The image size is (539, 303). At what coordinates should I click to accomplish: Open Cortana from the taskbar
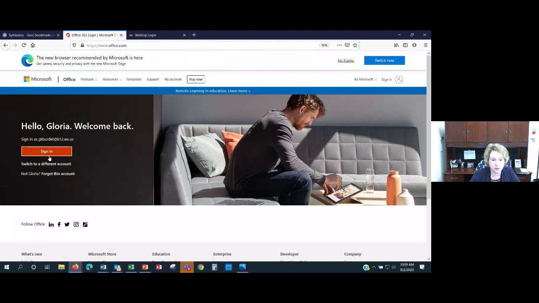[34, 267]
